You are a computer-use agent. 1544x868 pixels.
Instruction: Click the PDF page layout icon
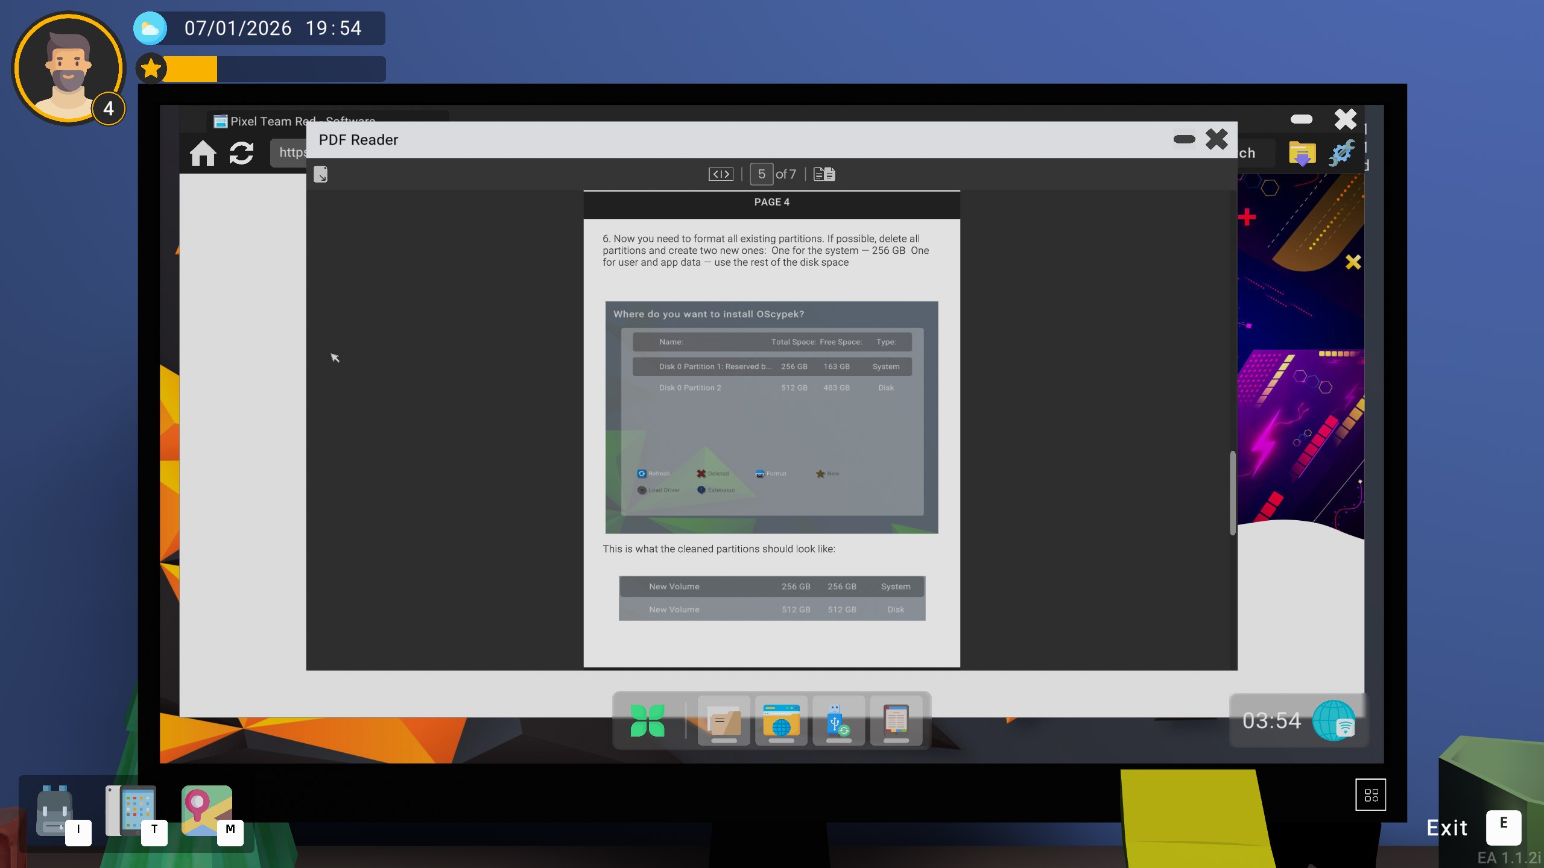point(824,174)
